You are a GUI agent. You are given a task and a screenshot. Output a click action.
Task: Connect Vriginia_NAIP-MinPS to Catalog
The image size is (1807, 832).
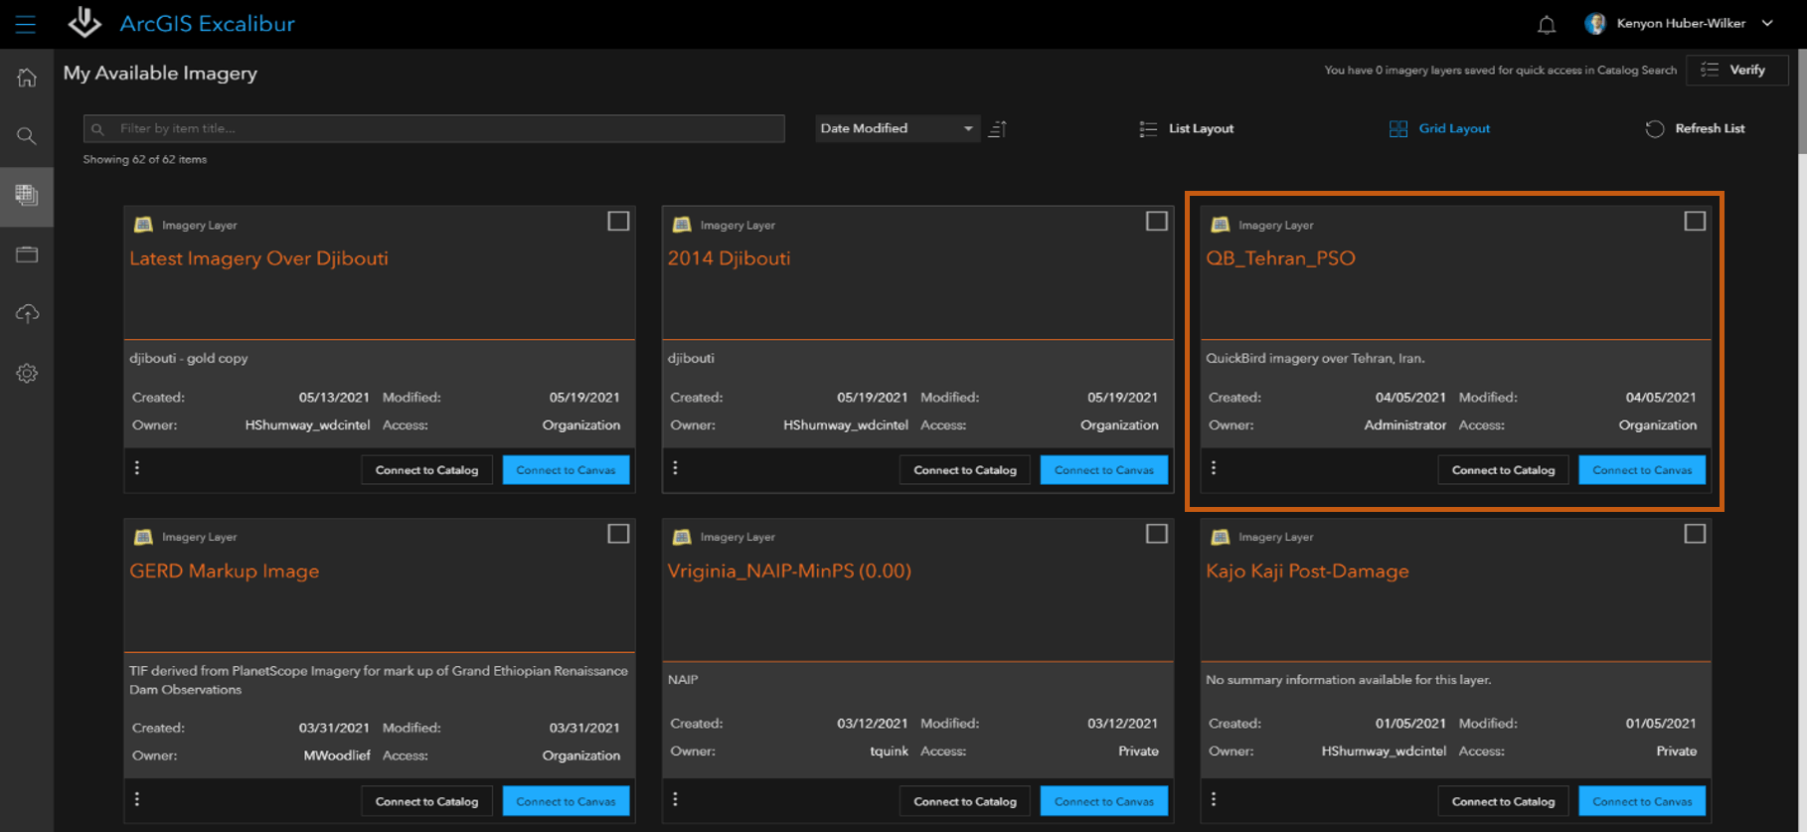pyautogui.click(x=964, y=801)
